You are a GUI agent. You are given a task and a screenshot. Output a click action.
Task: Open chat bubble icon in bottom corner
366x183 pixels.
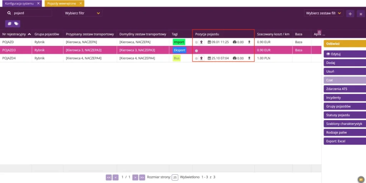361,179
